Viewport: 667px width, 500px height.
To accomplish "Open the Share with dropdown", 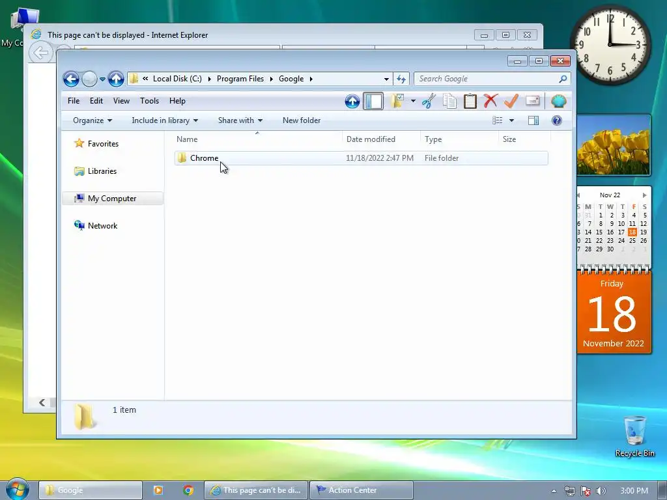I will point(240,120).
